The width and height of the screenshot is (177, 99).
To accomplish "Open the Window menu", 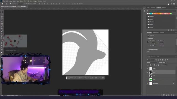I will click(40, 1).
